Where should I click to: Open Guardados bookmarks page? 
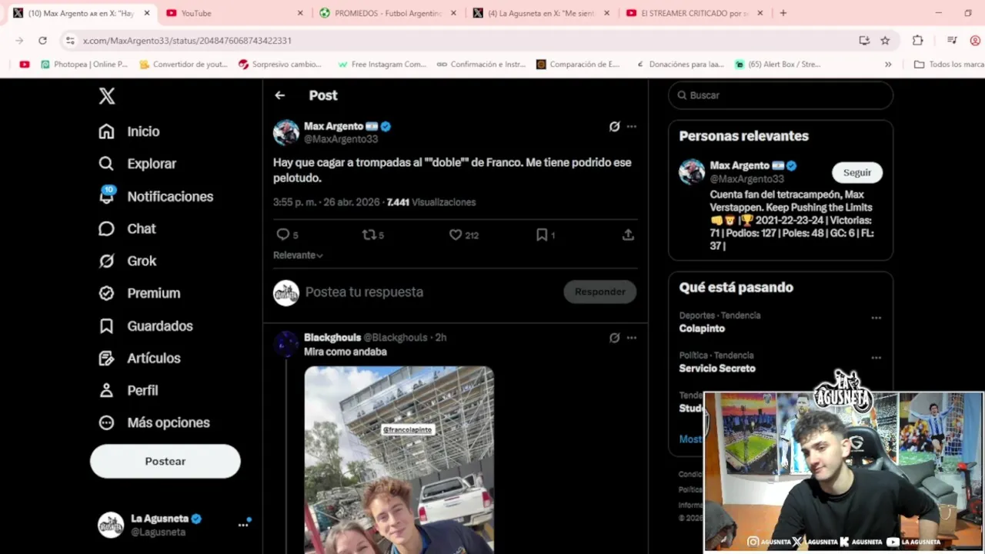pos(145,325)
